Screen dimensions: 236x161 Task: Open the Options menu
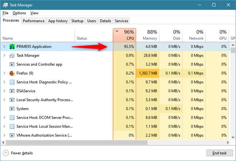tap(19, 13)
